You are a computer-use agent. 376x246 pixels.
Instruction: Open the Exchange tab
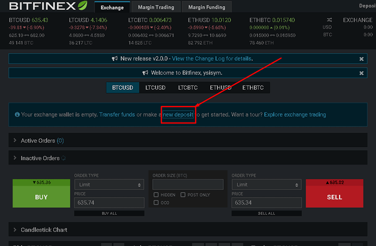coord(112,7)
